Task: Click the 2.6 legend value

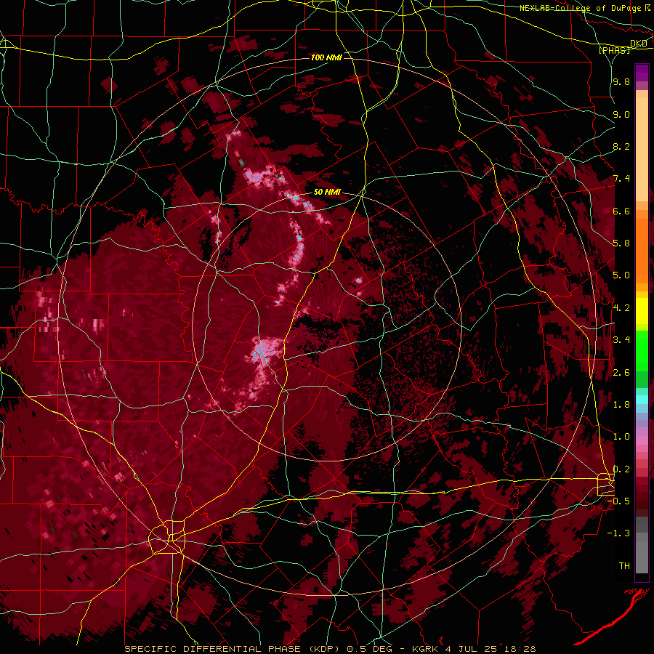Action: coord(621,372)
